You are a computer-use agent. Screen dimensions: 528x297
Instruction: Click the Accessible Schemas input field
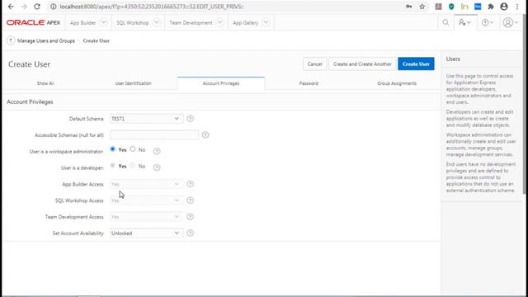[154, 135]
